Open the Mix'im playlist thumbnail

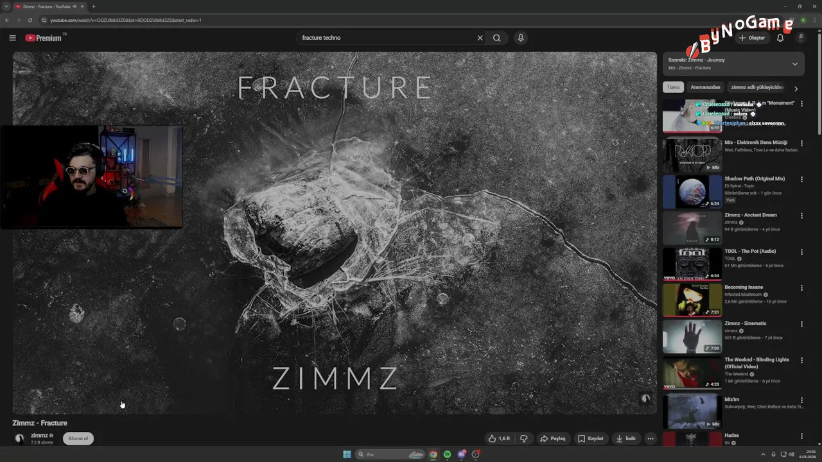692,411
